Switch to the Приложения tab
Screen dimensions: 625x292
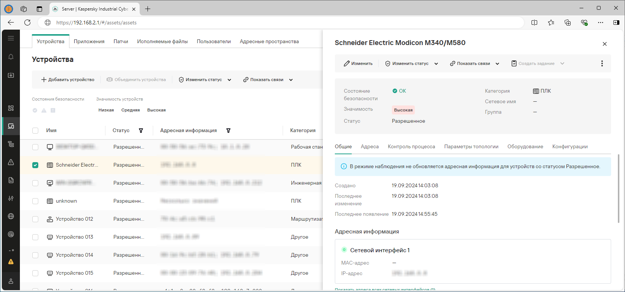click(89, 41)
